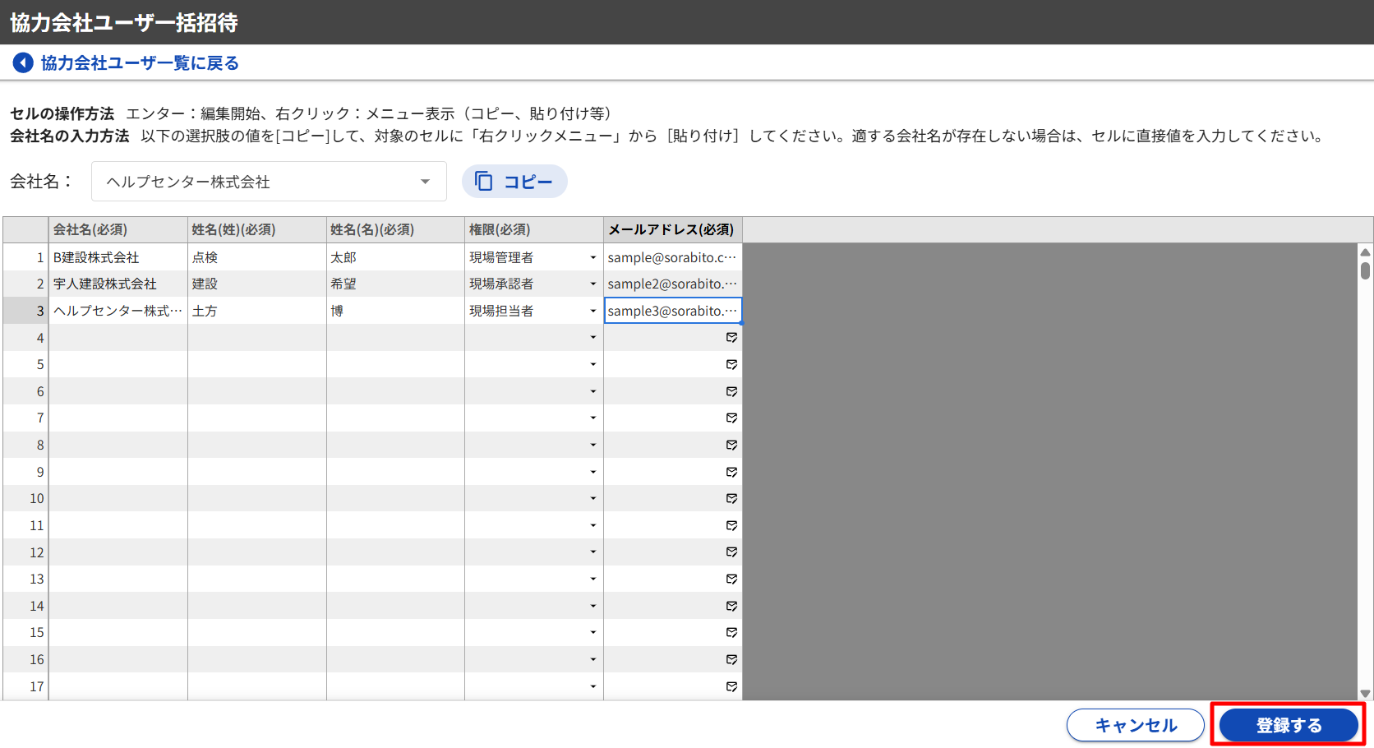Select row number 3 header

[x=25, y=311]
